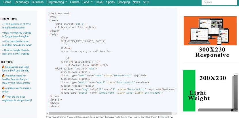
Task: Go to the Technology section
Action: (22, 2)
